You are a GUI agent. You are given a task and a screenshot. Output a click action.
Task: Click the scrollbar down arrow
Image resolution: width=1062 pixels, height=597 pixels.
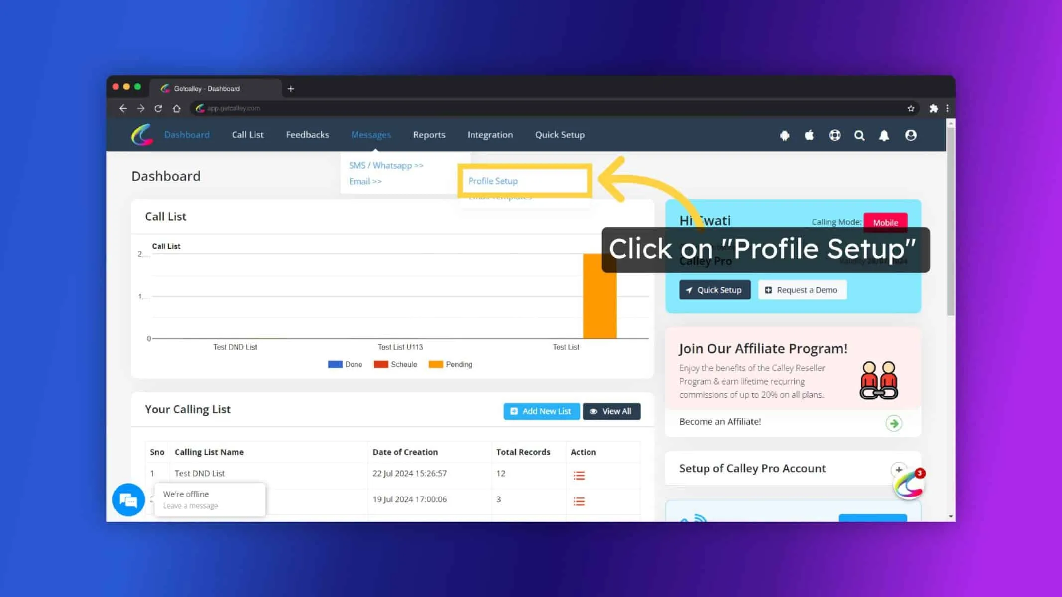951,517
